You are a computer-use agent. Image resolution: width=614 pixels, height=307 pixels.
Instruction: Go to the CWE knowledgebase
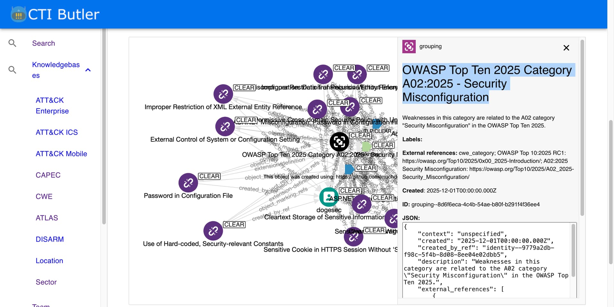pyautogui.click(x=44, y=197)
